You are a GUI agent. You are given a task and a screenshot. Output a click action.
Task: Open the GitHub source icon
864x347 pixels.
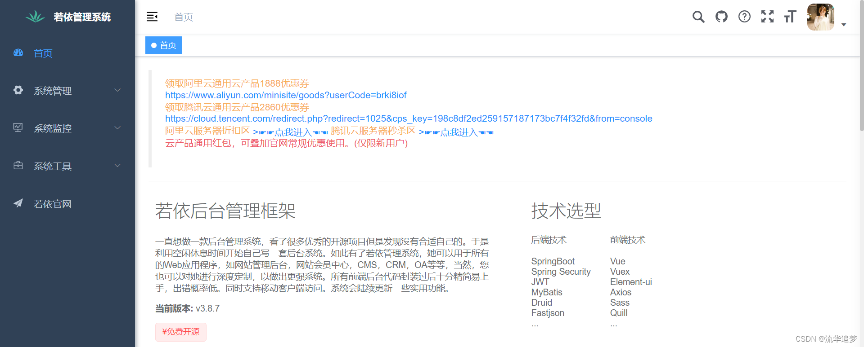pyautogui.click(x=721, y=17)
